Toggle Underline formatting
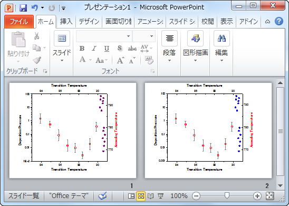The width and height of the screenshot is (289, 206). click(x=107, y=49)
